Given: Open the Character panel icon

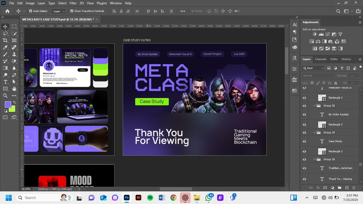Looking at the screenshot, I should coord(295,25).
